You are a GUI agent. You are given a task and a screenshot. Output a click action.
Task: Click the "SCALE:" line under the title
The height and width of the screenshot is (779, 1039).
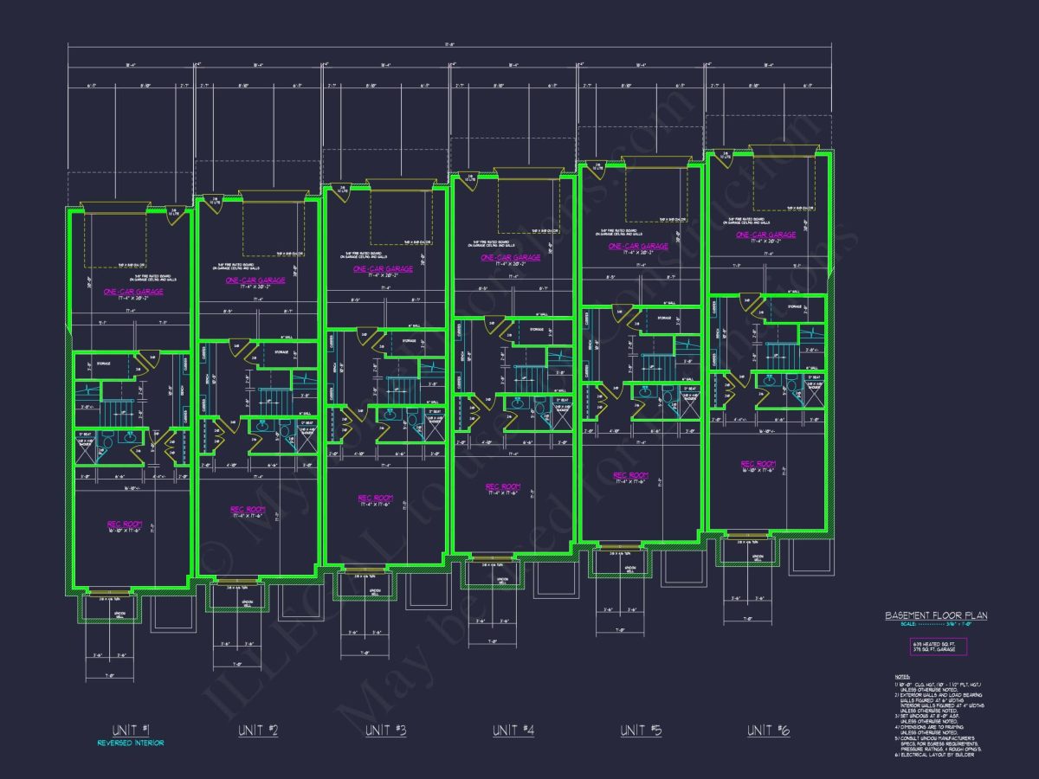[936, 624]
